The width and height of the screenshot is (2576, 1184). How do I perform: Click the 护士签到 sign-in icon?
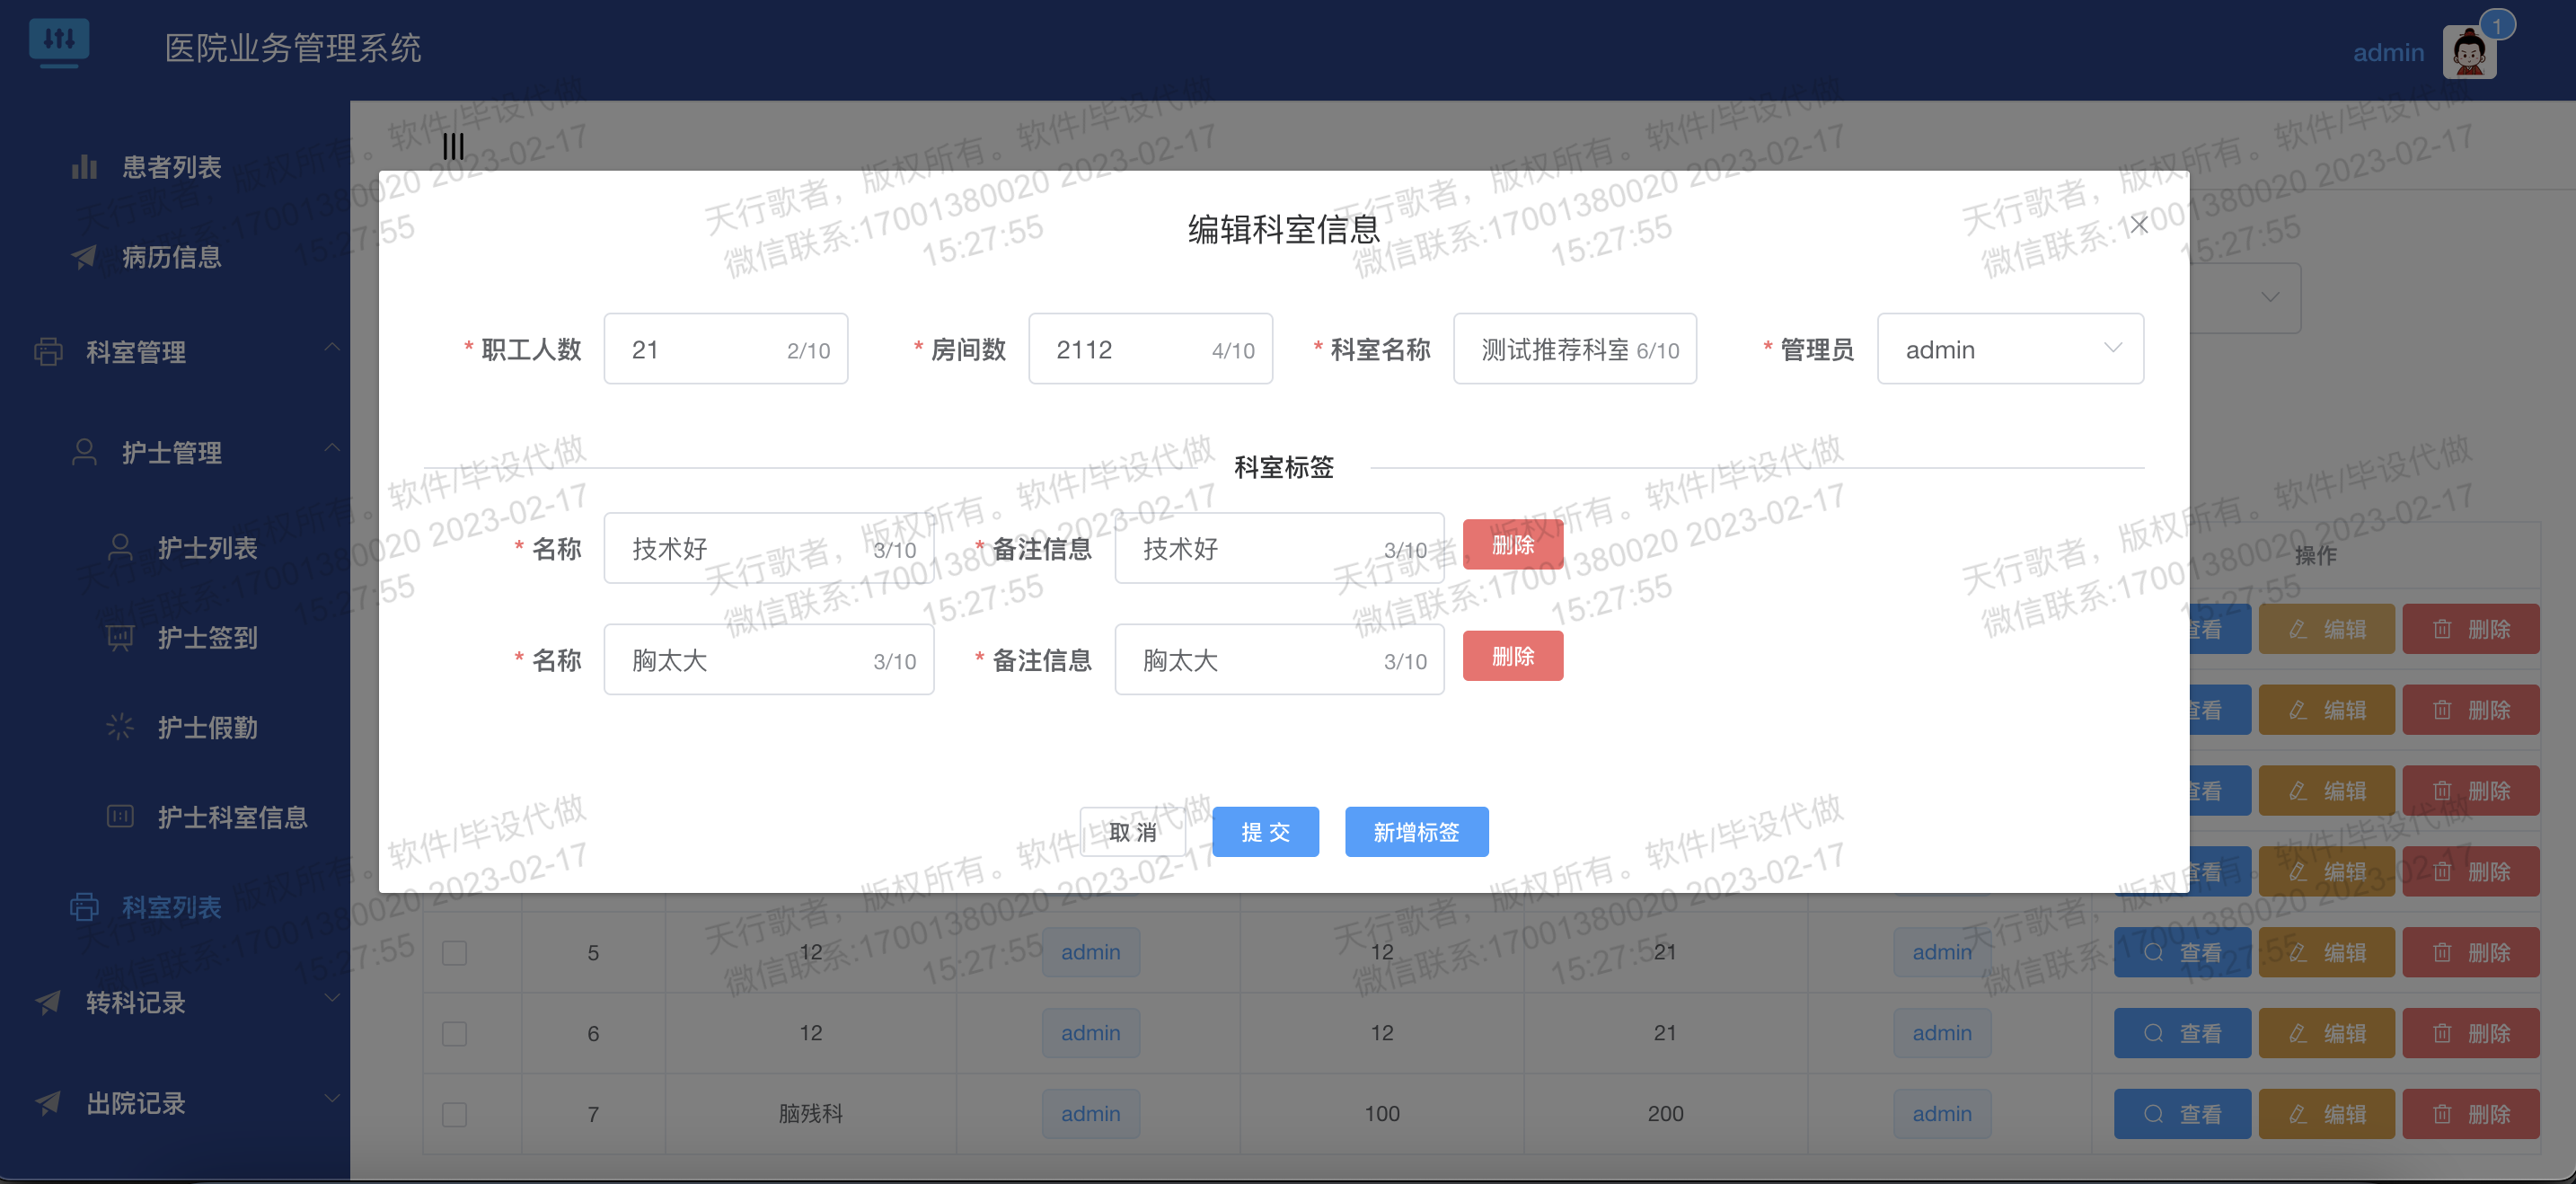[x=120, y=637]
